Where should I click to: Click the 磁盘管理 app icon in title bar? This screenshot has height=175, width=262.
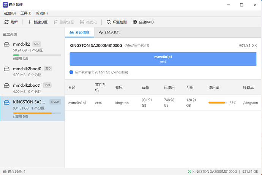click(5, 5)
